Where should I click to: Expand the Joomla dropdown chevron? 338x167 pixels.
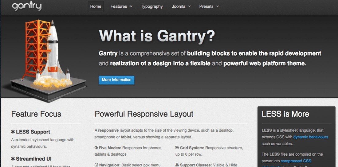[x=190, y=6]
